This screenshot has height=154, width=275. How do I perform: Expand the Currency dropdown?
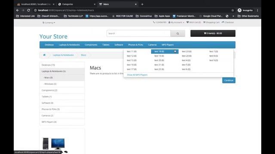[x=49, y=23]
